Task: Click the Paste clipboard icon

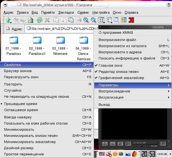Action: pos(71,20)
